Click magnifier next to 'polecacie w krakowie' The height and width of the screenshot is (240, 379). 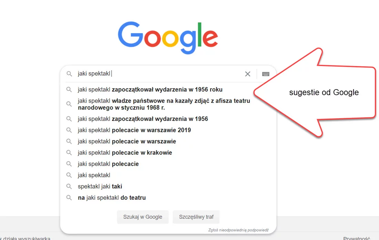tap(69, 153)
